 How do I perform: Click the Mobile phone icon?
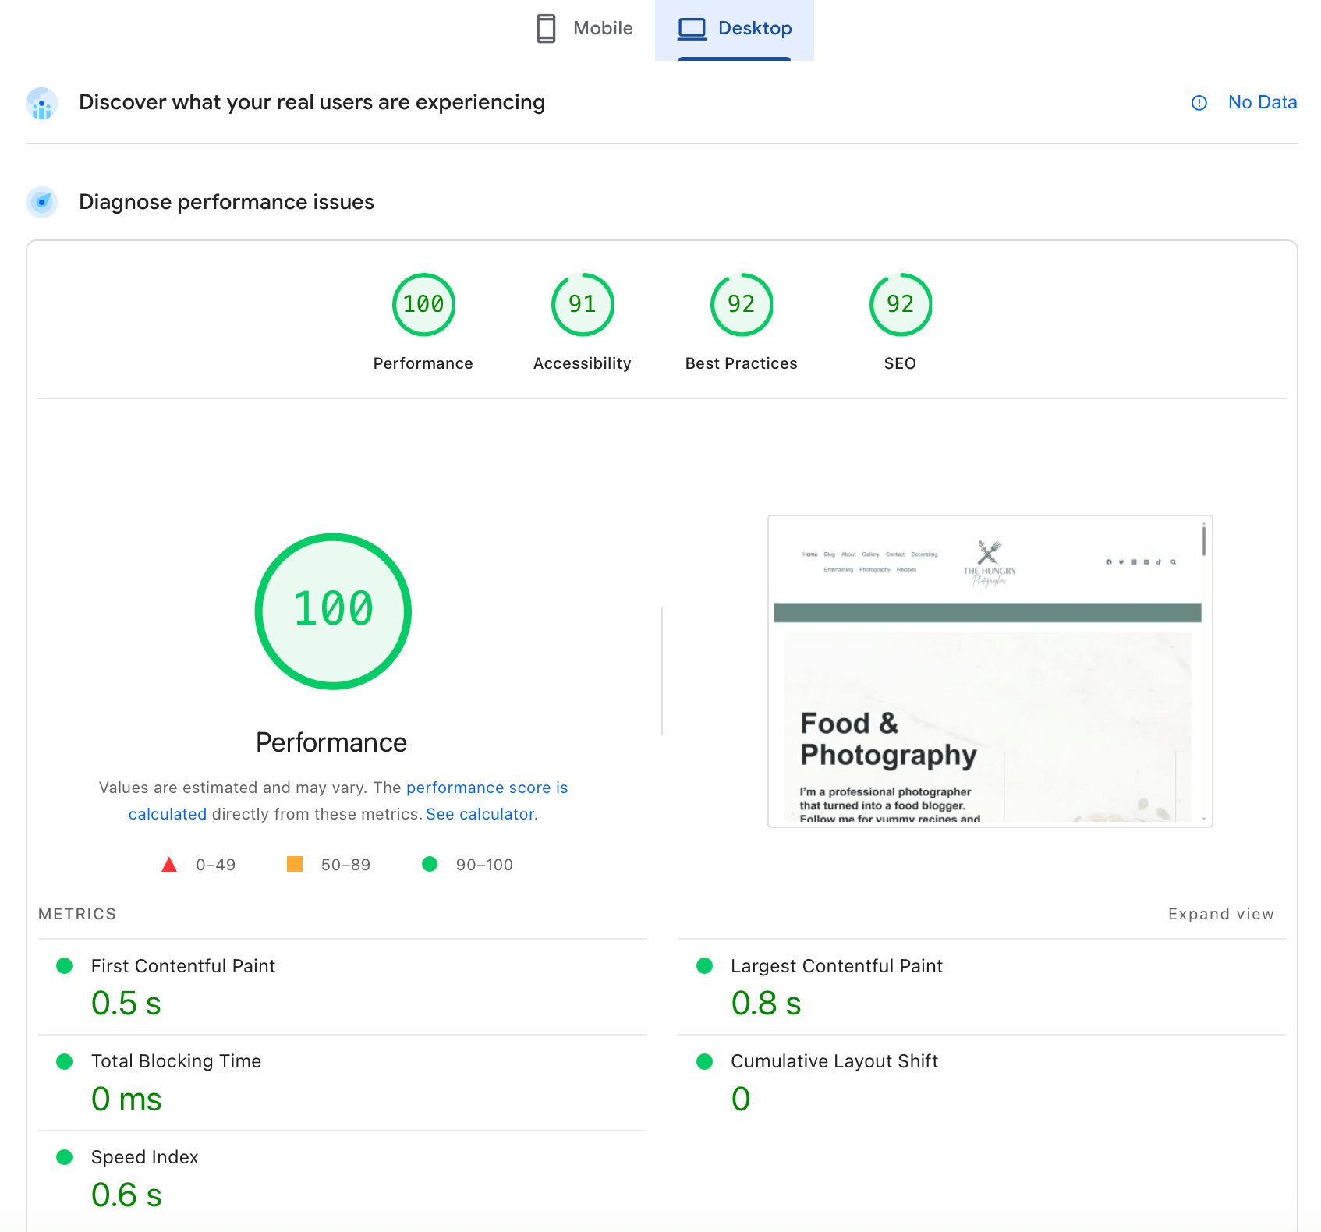point(546,28)
